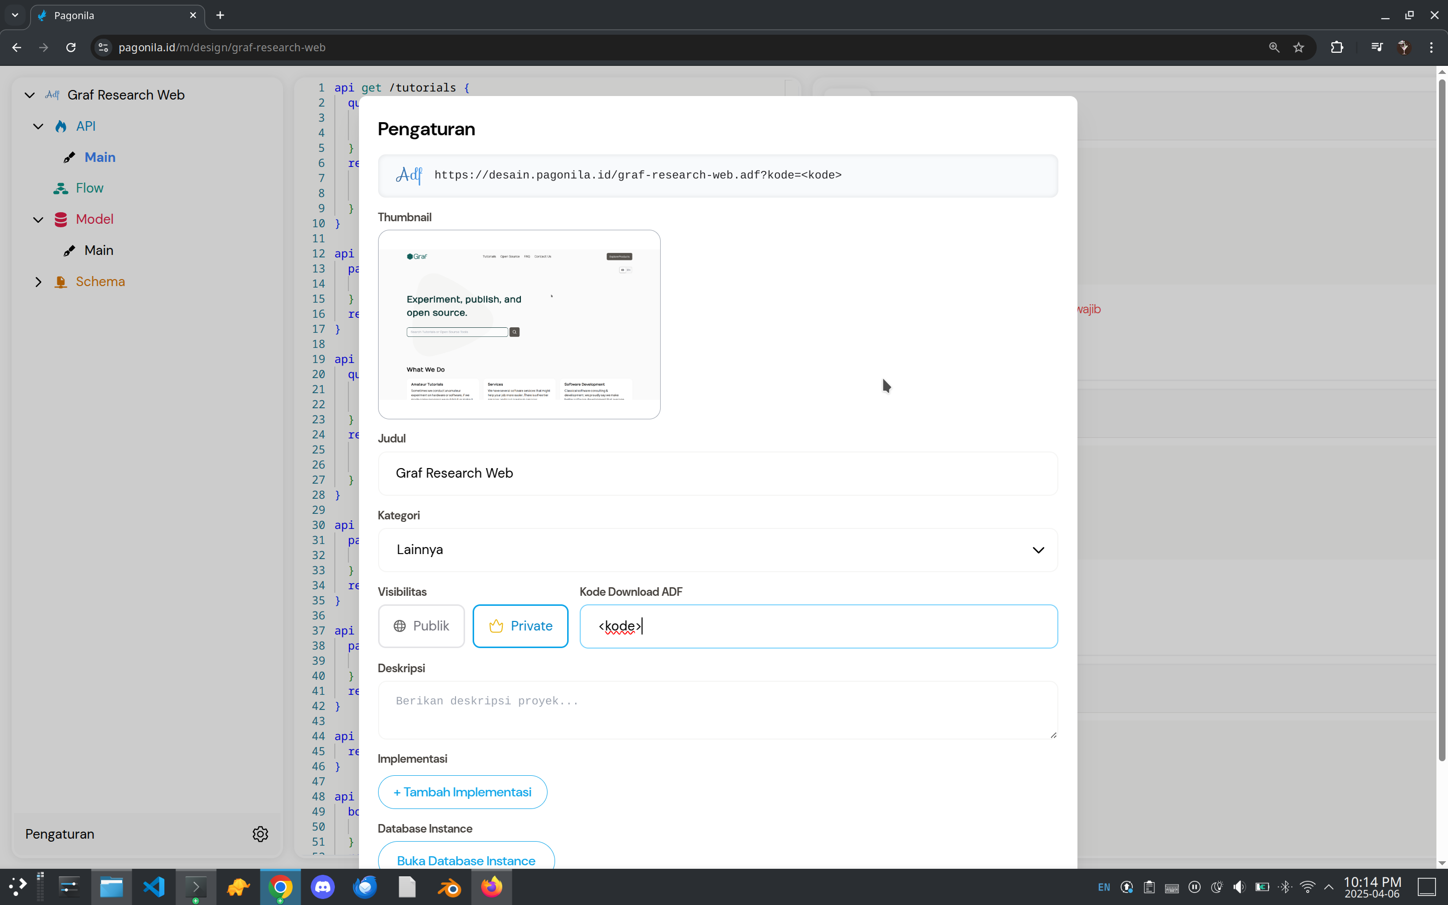Click the flame icon next to API
This screenshot has height=905, width=1448.
[x=60, y=126]
